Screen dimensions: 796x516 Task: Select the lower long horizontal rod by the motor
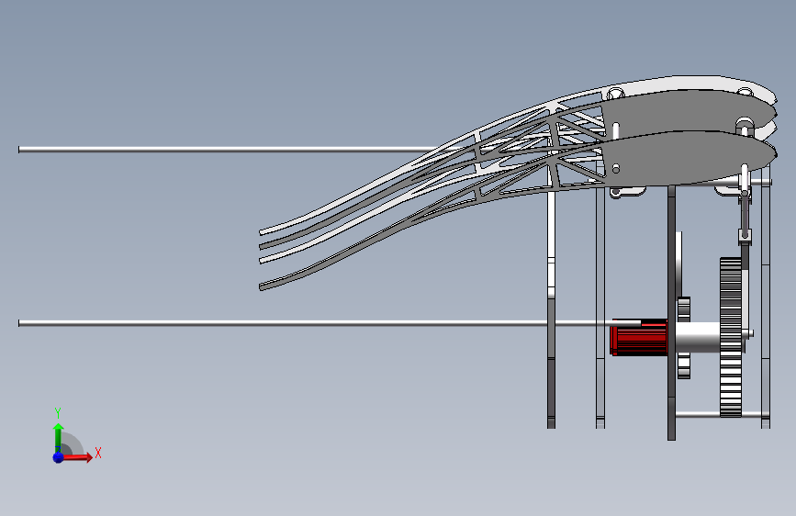click(329, 323)
